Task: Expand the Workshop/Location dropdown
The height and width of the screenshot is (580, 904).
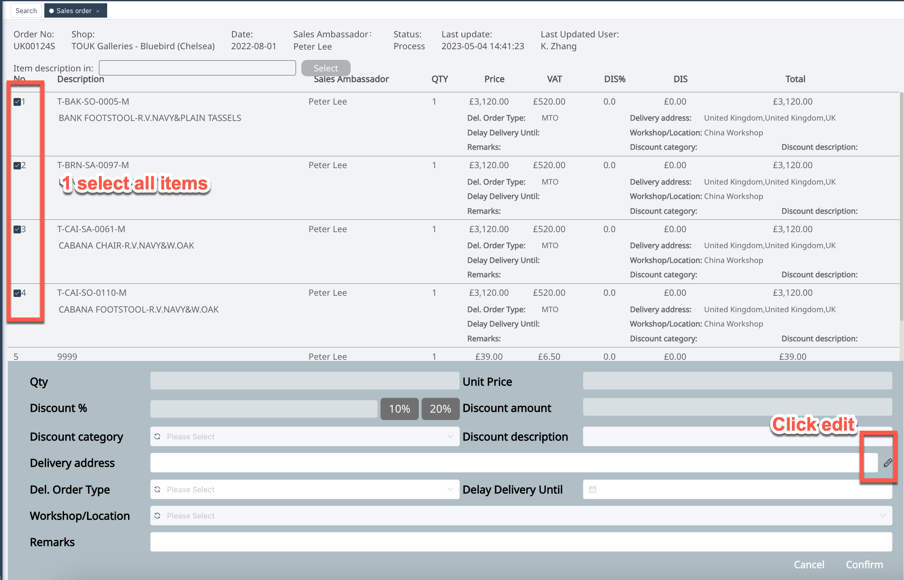Action: point(883,516)
